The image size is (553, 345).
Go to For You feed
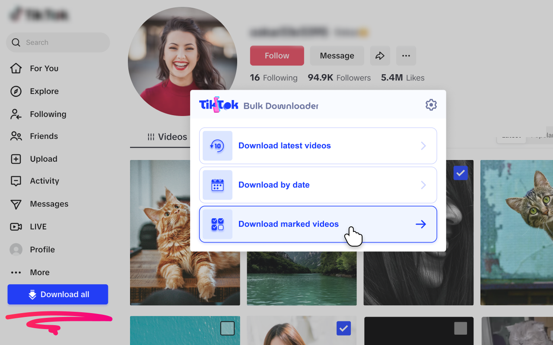pos(44,68)
